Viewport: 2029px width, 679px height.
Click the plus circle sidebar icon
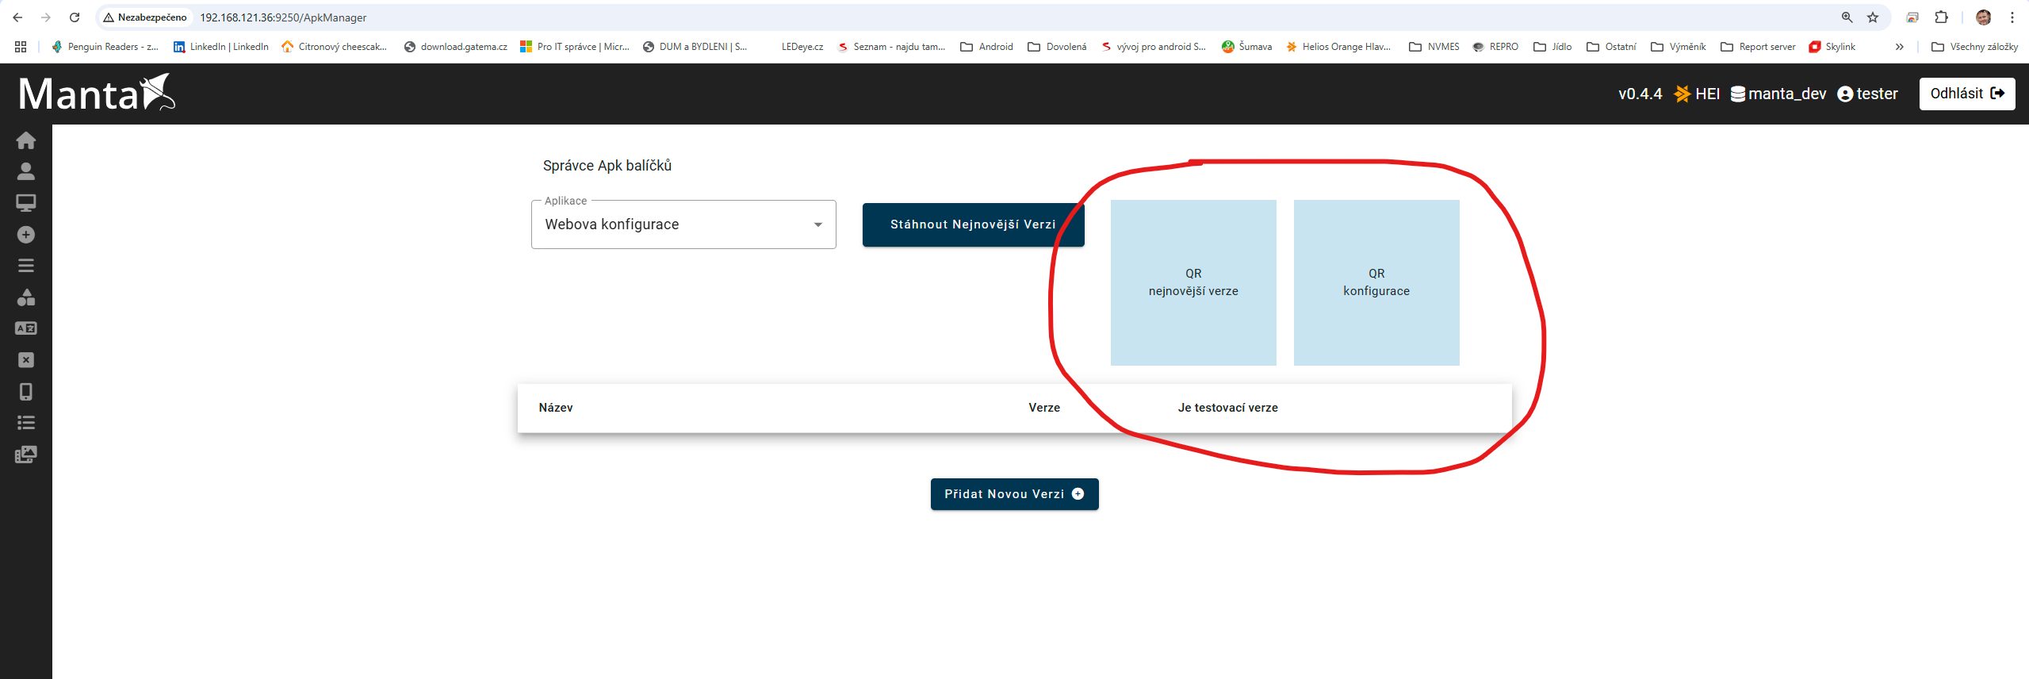pos(26,235)
